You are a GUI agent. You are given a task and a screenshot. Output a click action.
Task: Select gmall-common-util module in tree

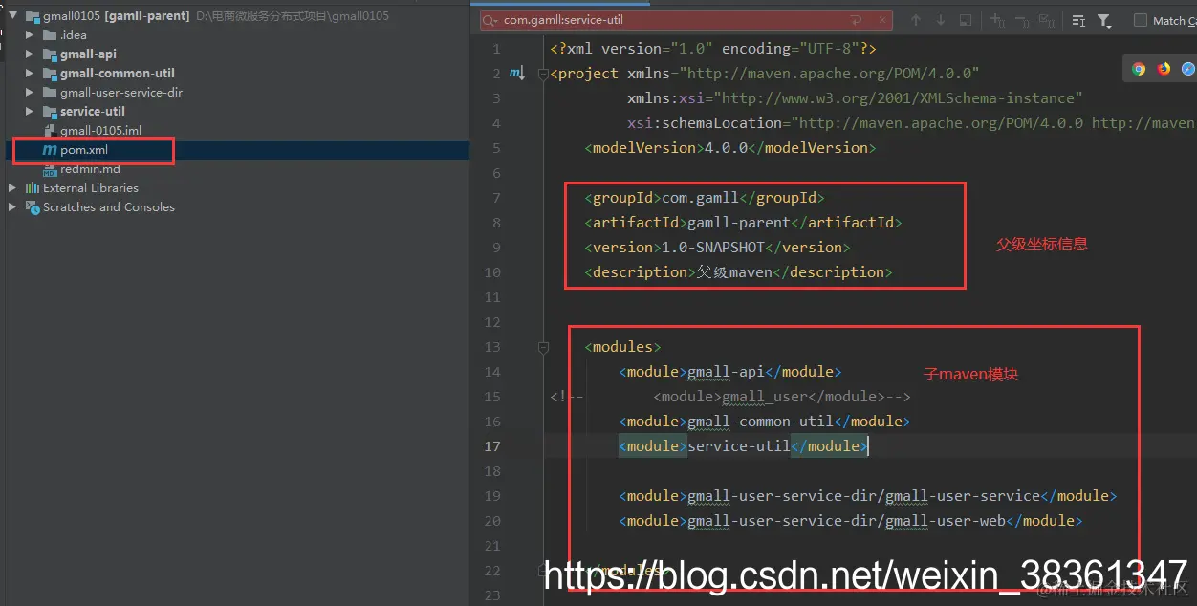[118, 74]
